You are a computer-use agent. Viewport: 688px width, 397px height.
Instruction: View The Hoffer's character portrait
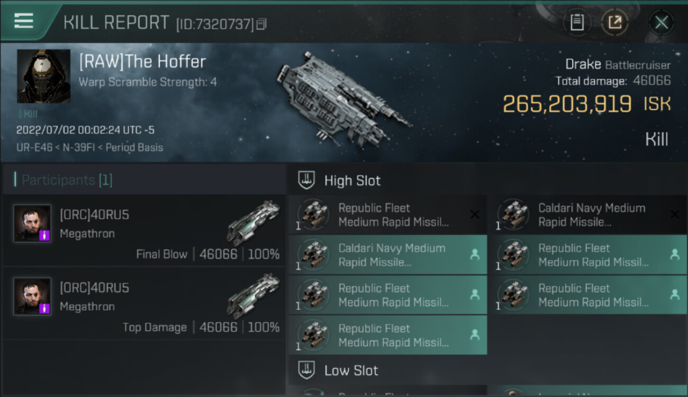point(43,76)
